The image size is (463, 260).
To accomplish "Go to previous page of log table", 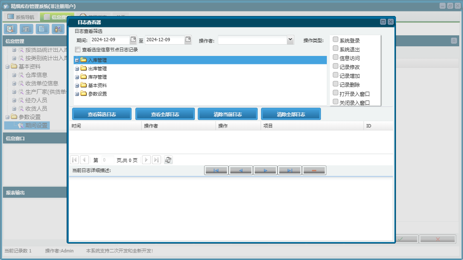I will (84, 160).
